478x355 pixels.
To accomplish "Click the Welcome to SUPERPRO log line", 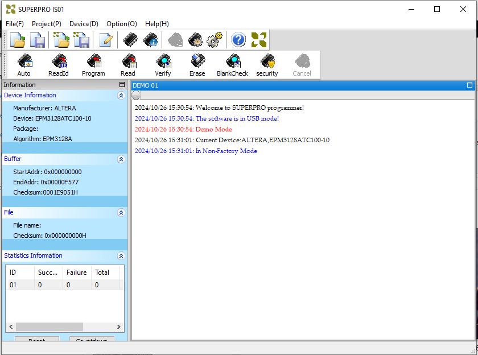I will point(219,108).
